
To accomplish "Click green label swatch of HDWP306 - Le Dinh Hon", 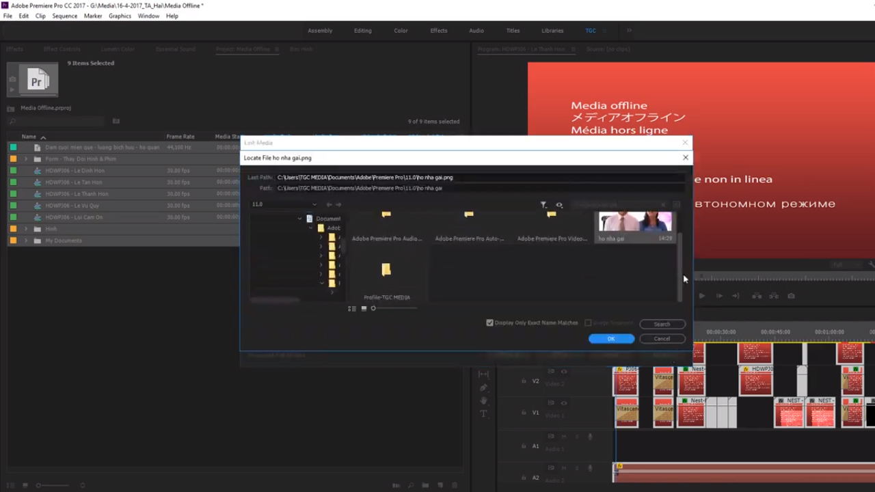I will click(13, 171).
